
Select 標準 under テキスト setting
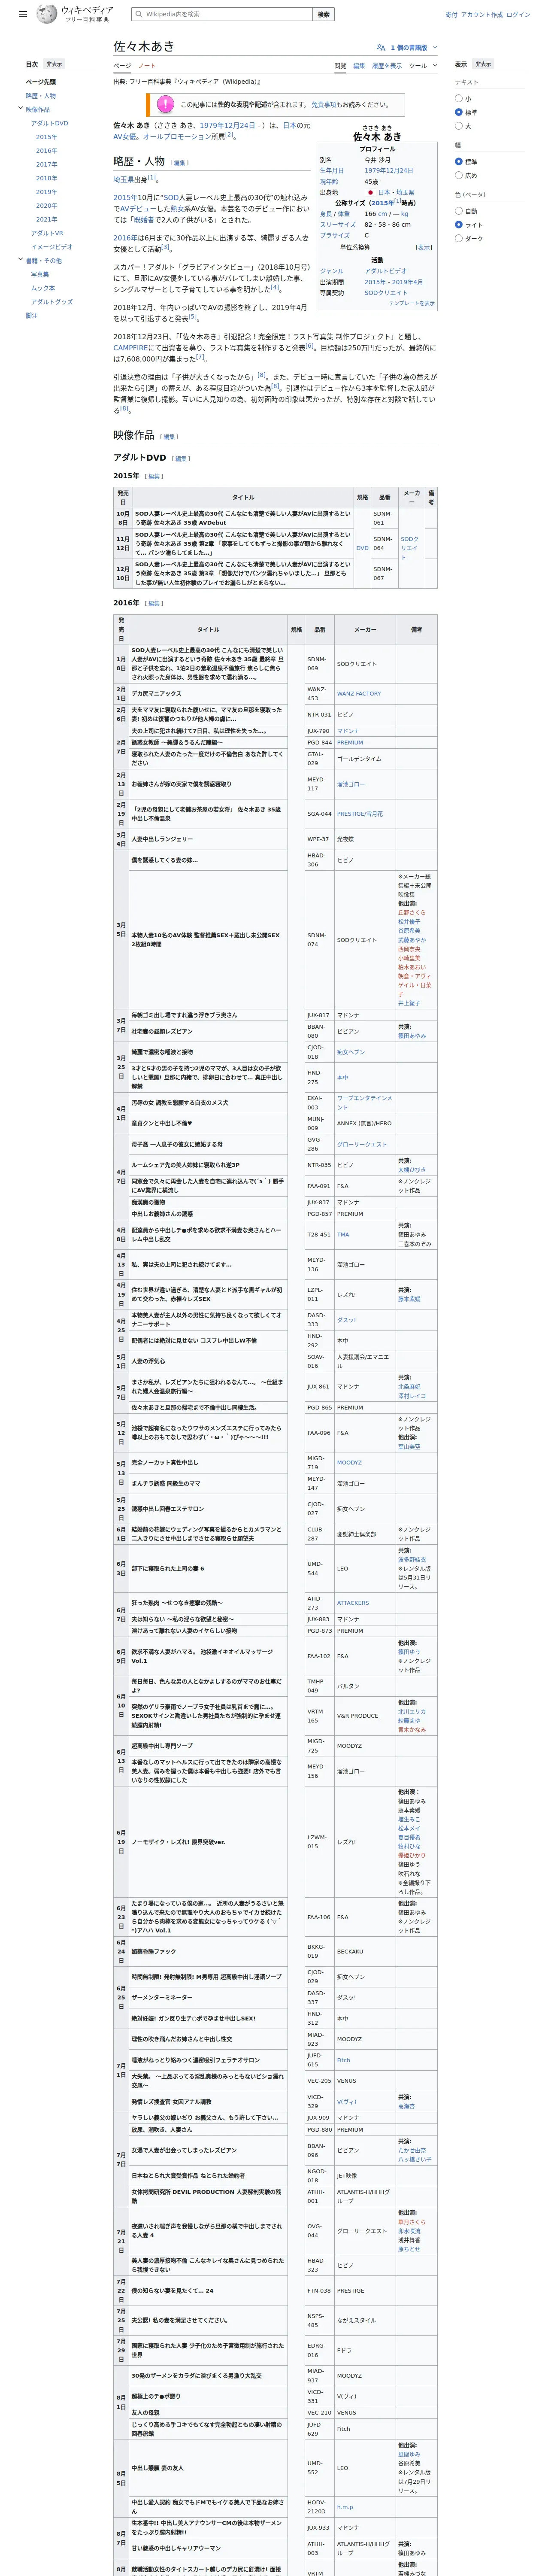coord(459,112)
